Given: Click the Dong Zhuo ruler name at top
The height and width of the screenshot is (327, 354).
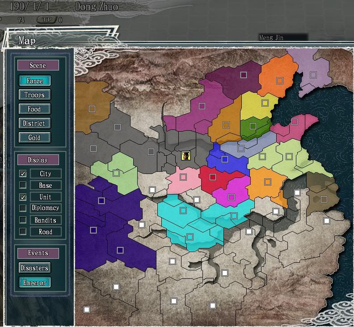Looking at the screenshot, I should [97, 7].
